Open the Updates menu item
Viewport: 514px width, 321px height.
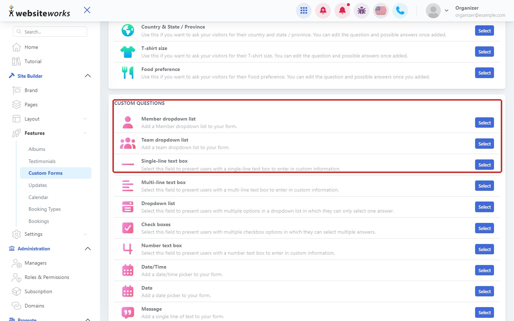[x=38, y=185]
